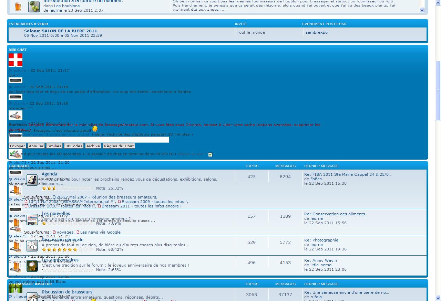Click the Annuler button

pyautogui.click(x=36, y=146)
